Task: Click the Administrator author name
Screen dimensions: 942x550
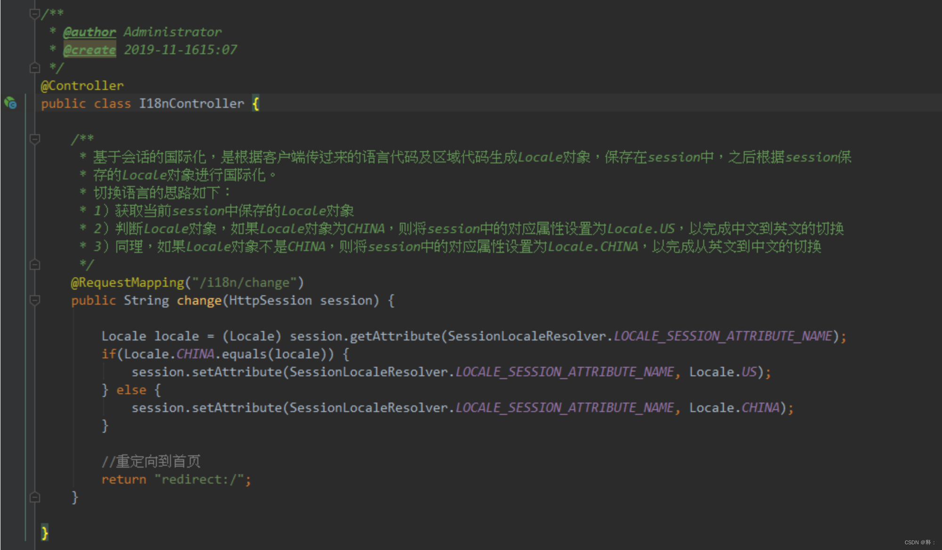Action: 172,32
